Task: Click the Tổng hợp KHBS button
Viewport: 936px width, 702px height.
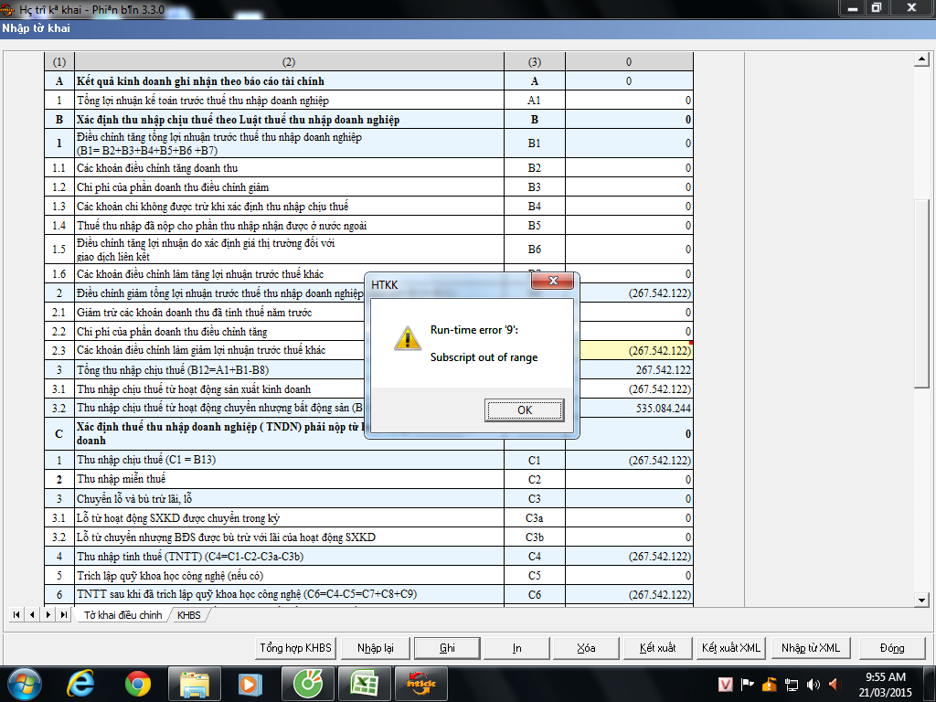Action: [295, 648]
